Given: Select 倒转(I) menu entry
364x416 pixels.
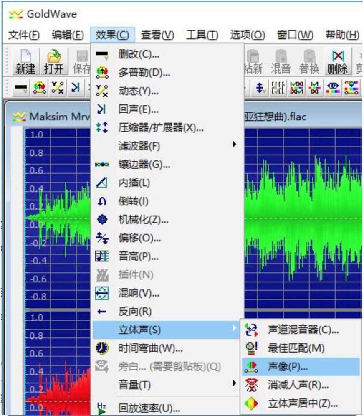Looking at the screenshot, I should [167, 201].
